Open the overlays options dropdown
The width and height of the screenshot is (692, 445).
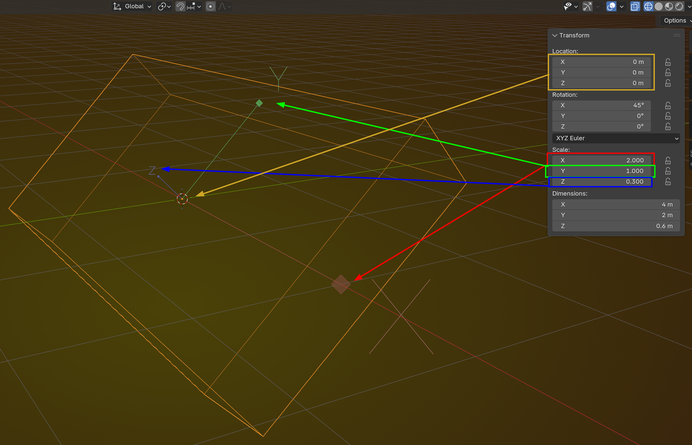click(x=622, y=6)
